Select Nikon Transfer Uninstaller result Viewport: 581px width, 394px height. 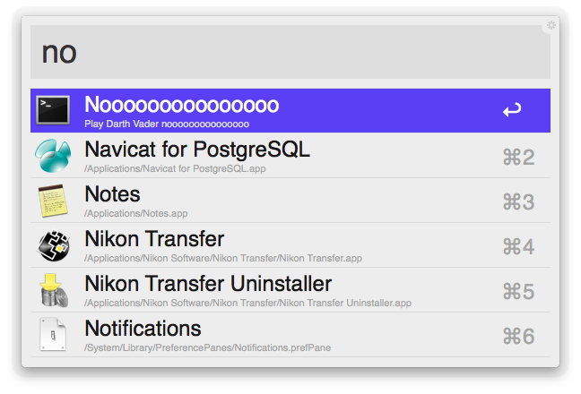(x=208, y=284)
